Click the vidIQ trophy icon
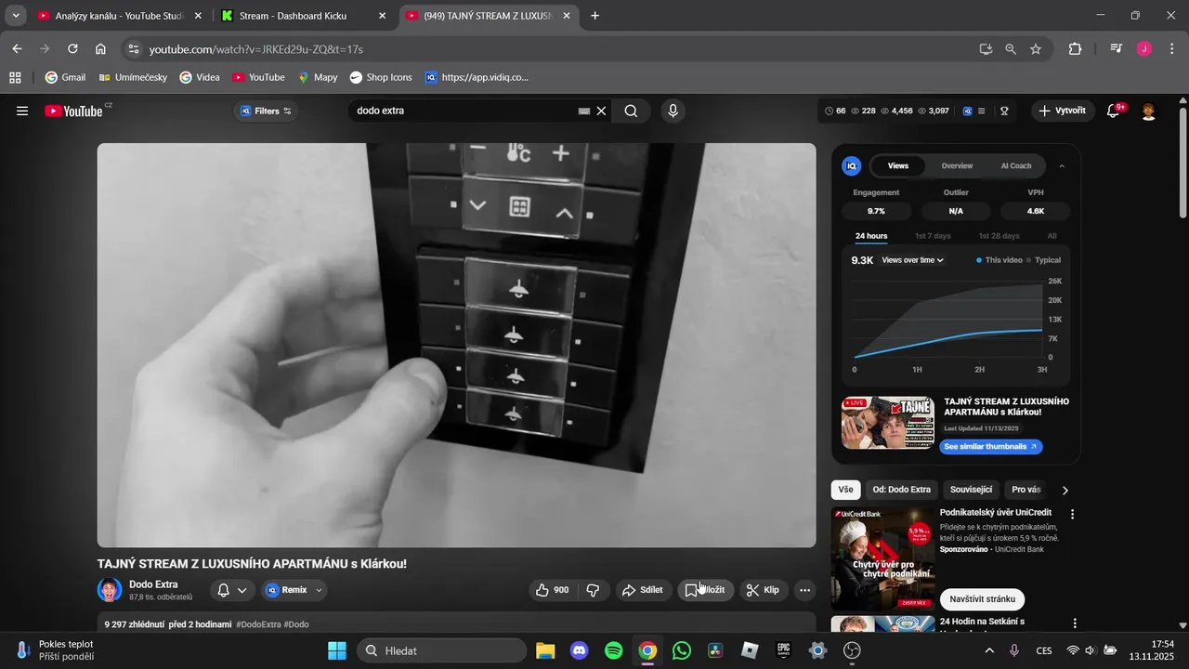 pyautogui.click(x=1004, y=111)
